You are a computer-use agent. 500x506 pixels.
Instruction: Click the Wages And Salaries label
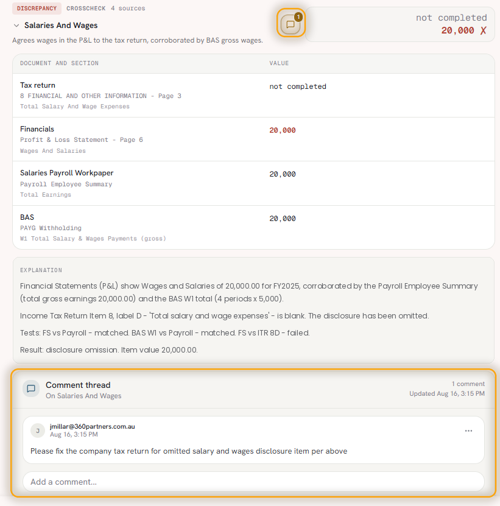pos(53,150)
